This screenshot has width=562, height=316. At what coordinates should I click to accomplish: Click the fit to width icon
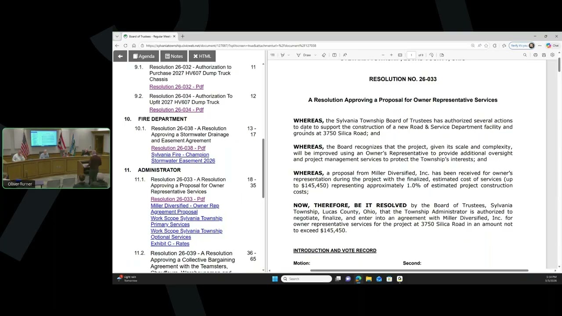[400, 55]
